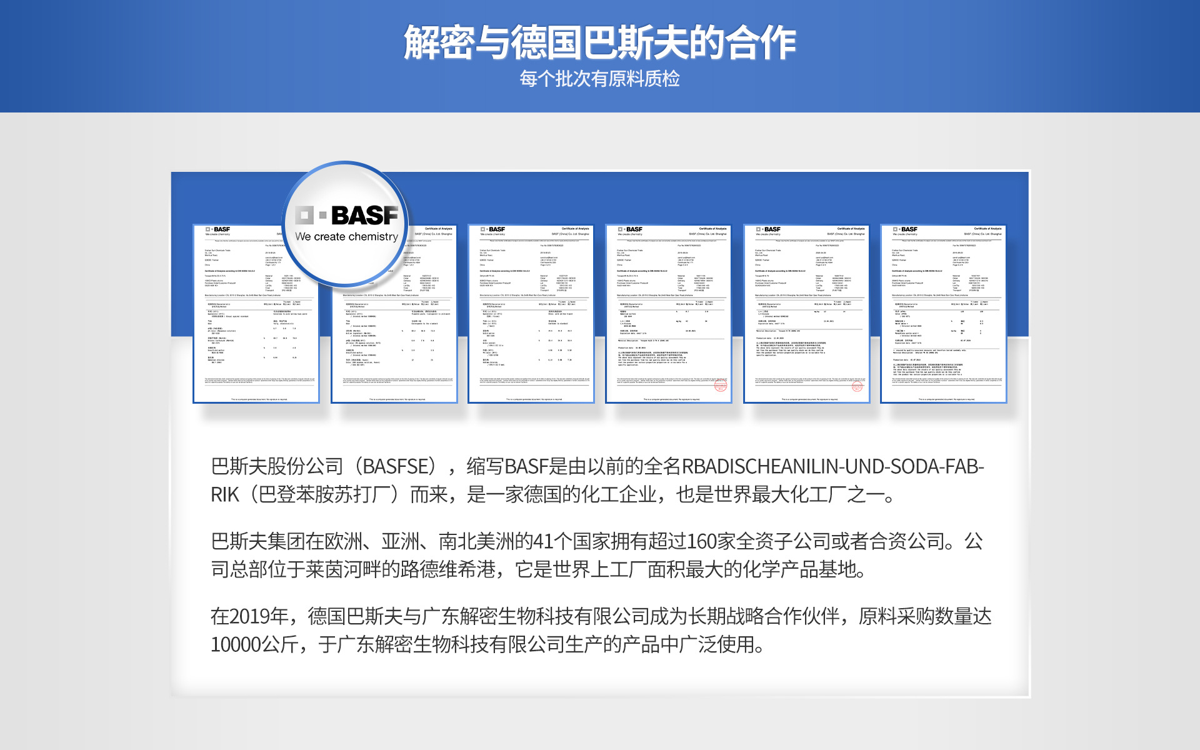Click BASF logo on the fourth certificate
Image resolution: width=1200 pixels, height=750 pixels.
(x=631, y=229)
